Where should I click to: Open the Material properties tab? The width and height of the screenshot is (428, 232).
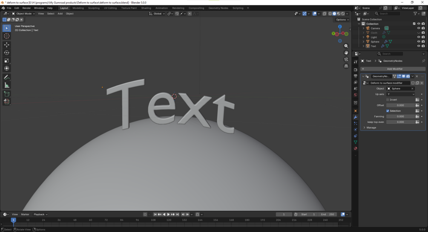pos(356,148)
